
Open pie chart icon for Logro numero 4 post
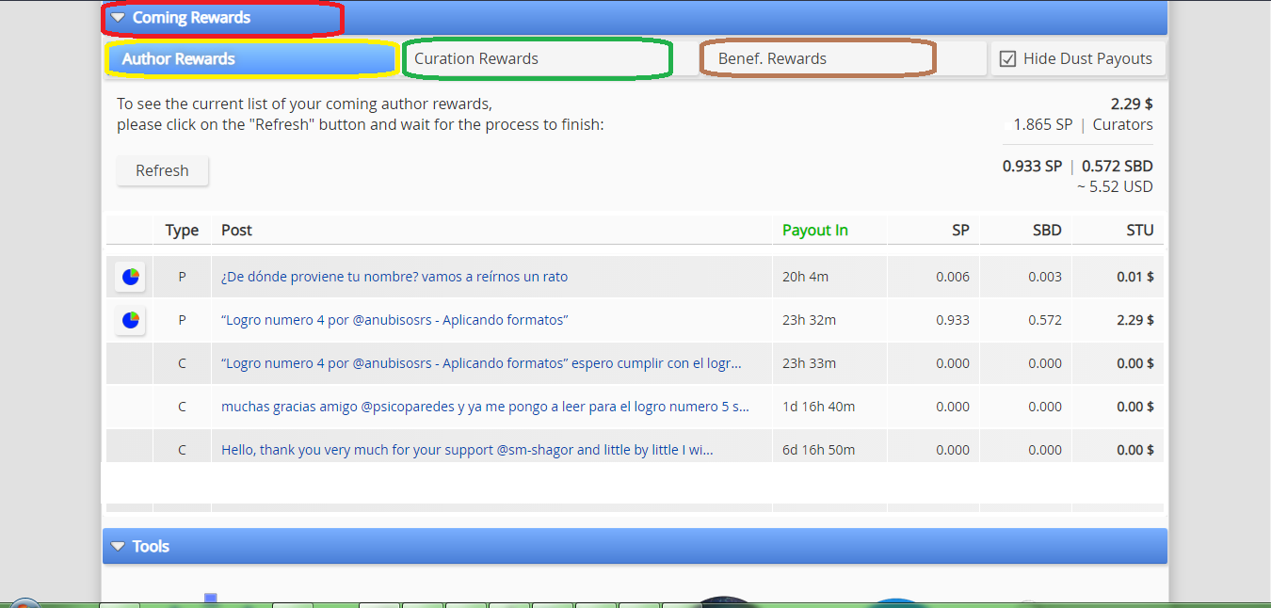(x=130, y=320)
